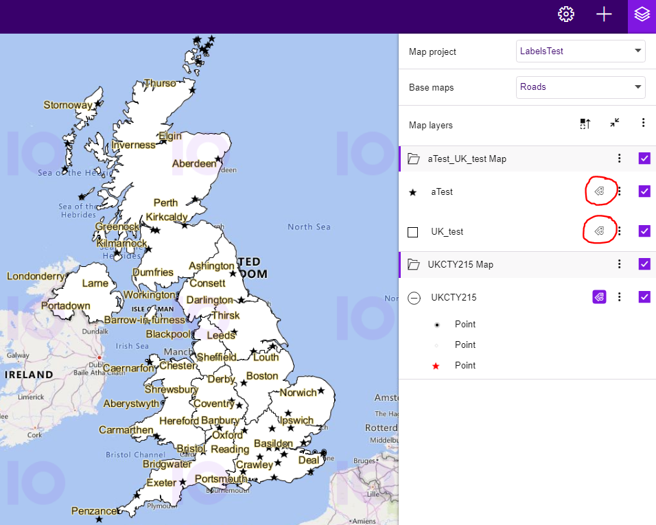Open Map layers three-dot menu
Screen dimensions: 656x525
point(643,123)
